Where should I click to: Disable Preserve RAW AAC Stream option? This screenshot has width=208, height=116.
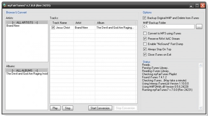[x=145, y=39]
